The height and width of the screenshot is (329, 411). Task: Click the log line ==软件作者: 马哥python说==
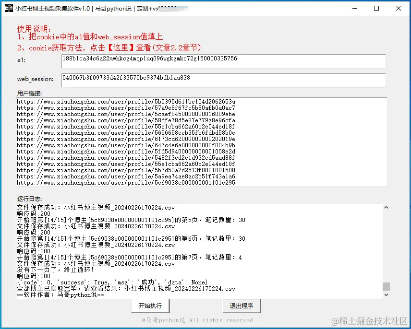[x=60, y=295]
